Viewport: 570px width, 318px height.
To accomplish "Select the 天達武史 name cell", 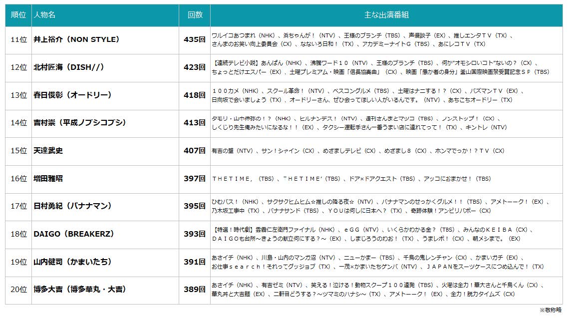I will pos(48,151).
